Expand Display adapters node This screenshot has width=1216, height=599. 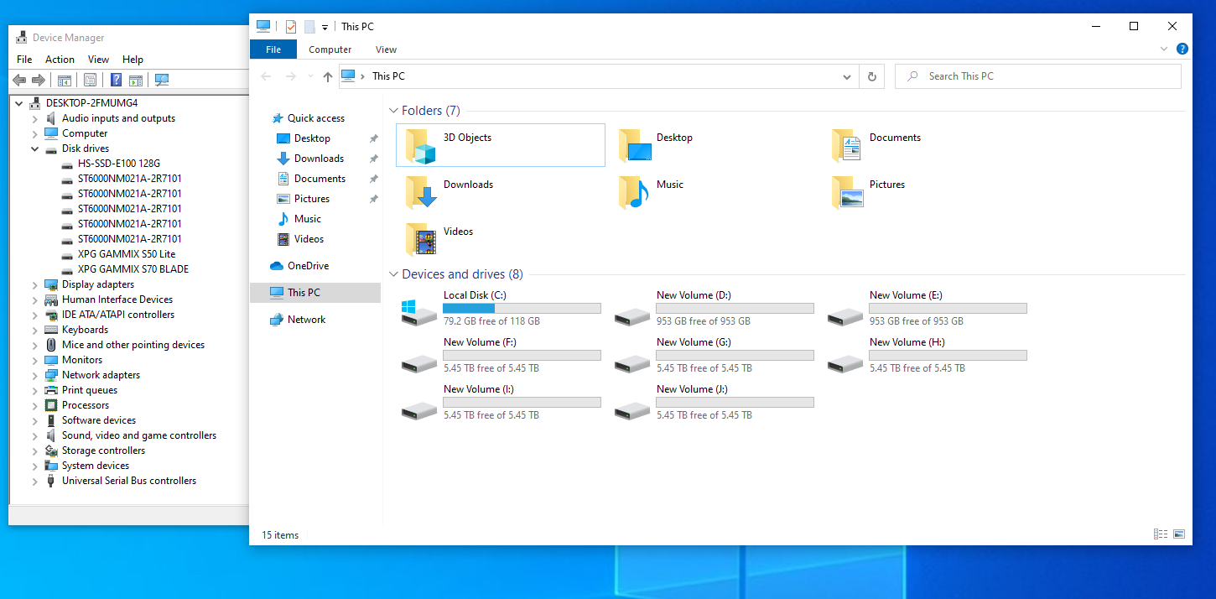point(35,284)
